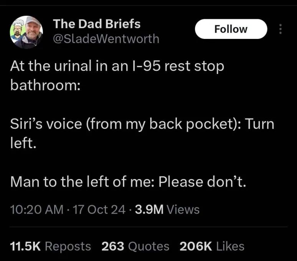Click the I-95 rest stop tweet paragraph

pos(117,75)
